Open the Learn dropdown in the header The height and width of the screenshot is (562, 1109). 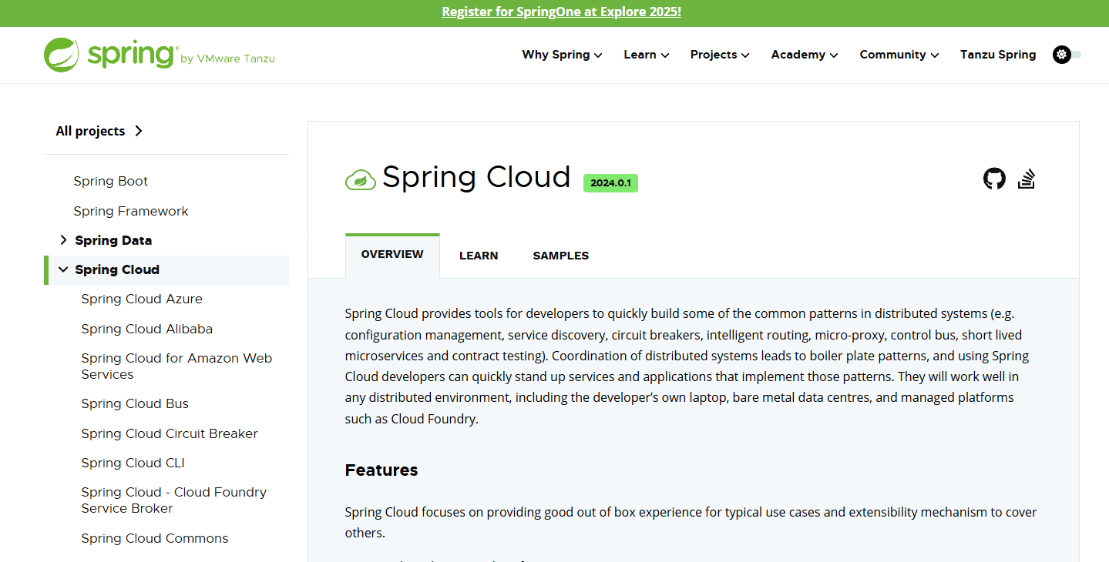(x=646, y=55)
